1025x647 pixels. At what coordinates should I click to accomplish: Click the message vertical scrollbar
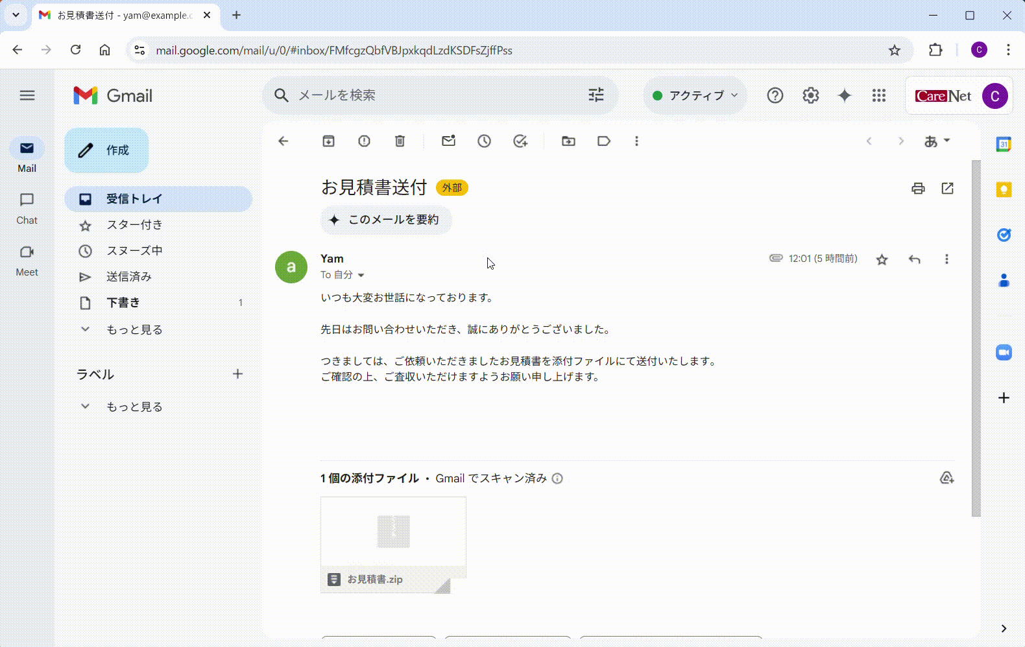coord(976,338)
